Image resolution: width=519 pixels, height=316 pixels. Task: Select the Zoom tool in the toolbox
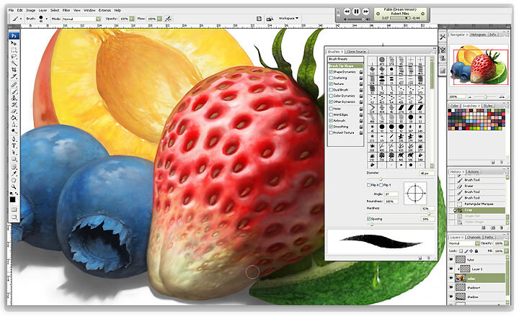14,186
